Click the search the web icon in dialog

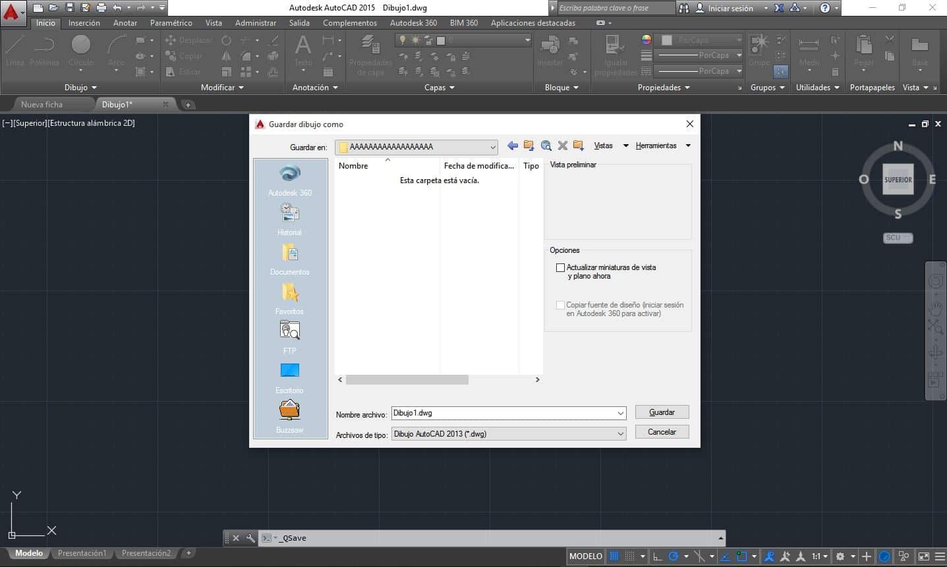pyautogui.click(x=546, y=146)
